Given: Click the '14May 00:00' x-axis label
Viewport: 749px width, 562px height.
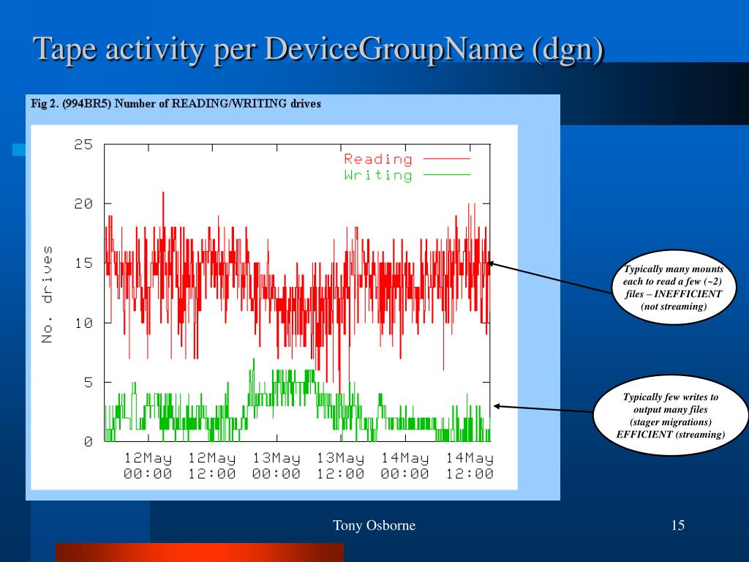Looking at the screenshot, I should point(404,466).
